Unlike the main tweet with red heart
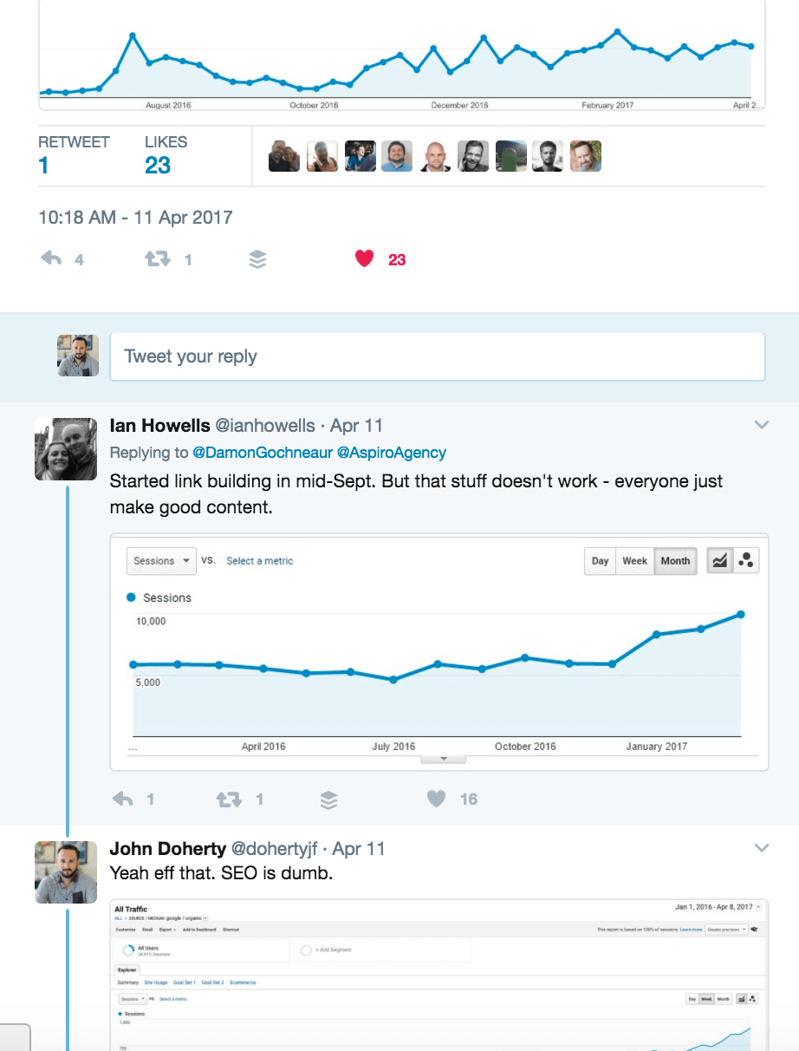Image resolution: width=799 pixels, height=1051 pixels. [x=364, y=258]
